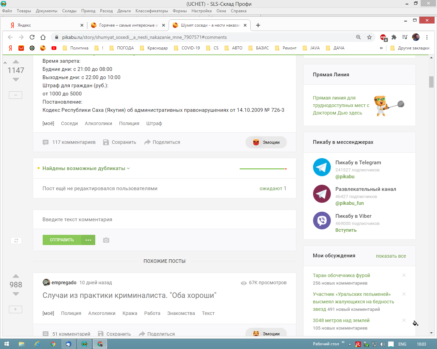Click the ОТПРАВИТЬ button
This screenshot has height=349, width=437.
coord(62,240)
